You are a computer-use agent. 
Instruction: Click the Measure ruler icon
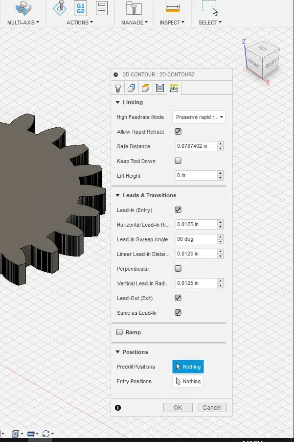coord(172,8)
